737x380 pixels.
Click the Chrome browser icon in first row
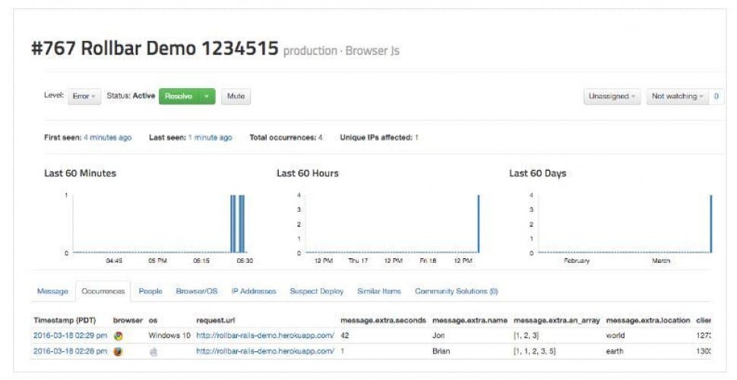pos(119,336)
